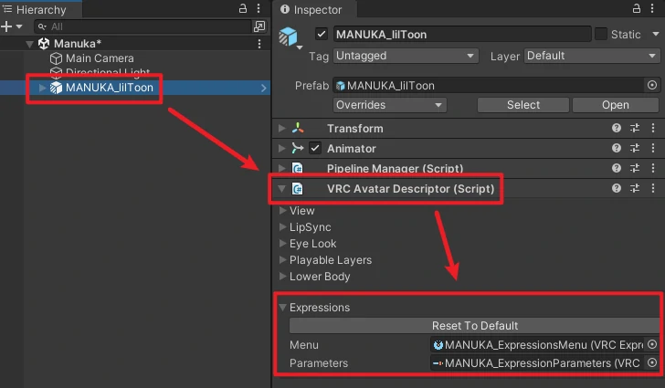Screen dimensions: 665x388
Task: Toggle the MANUKA_lilToon active checkbox
Action: pos(321,34)
